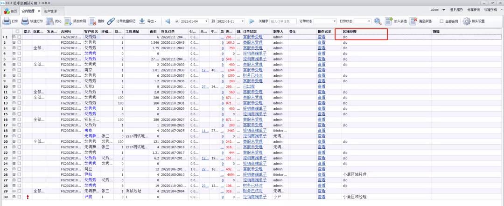Screen dimensions: 504x206
Task: Click the 添加合同 add contract icon
Action: click(68, 21)
